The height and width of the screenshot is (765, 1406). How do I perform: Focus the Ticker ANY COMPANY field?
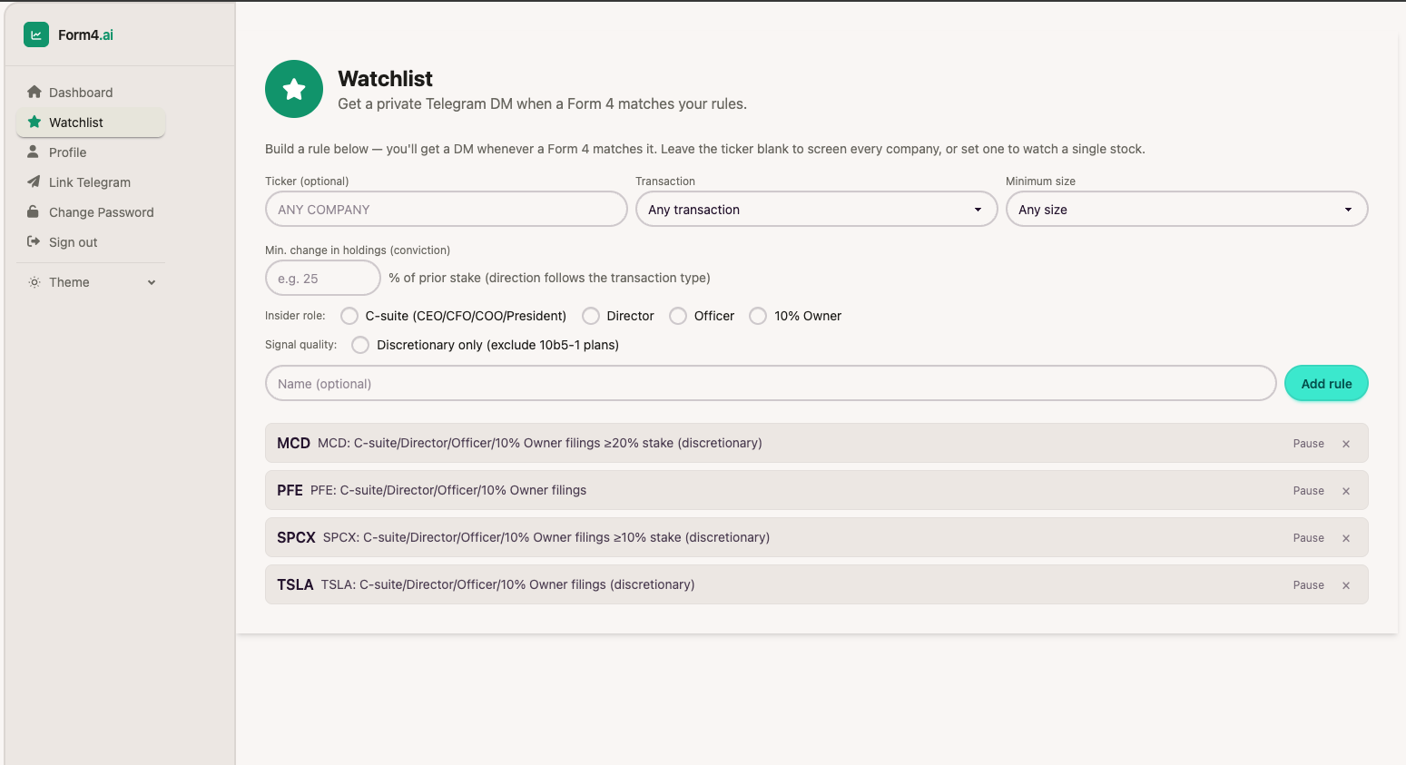(x=446, y=209)
